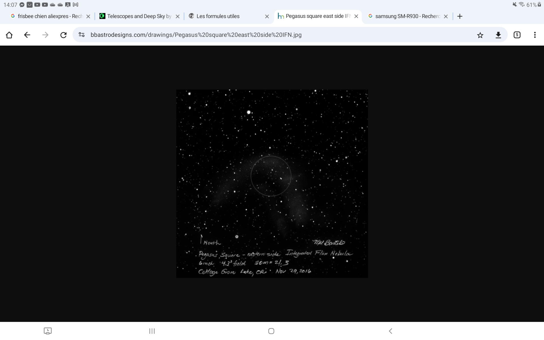Close the samsung SM-R930 tab
Screen dimensions: 544x340
coord(446,16)
